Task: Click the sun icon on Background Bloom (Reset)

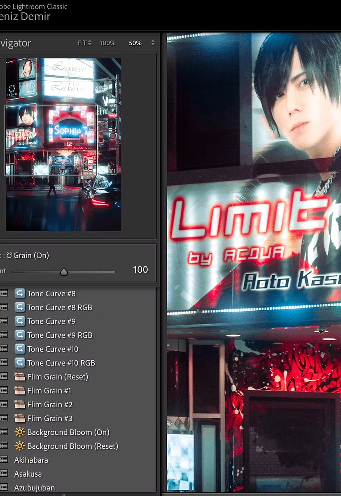Action: pyautogui.click(x=20, y=446)
